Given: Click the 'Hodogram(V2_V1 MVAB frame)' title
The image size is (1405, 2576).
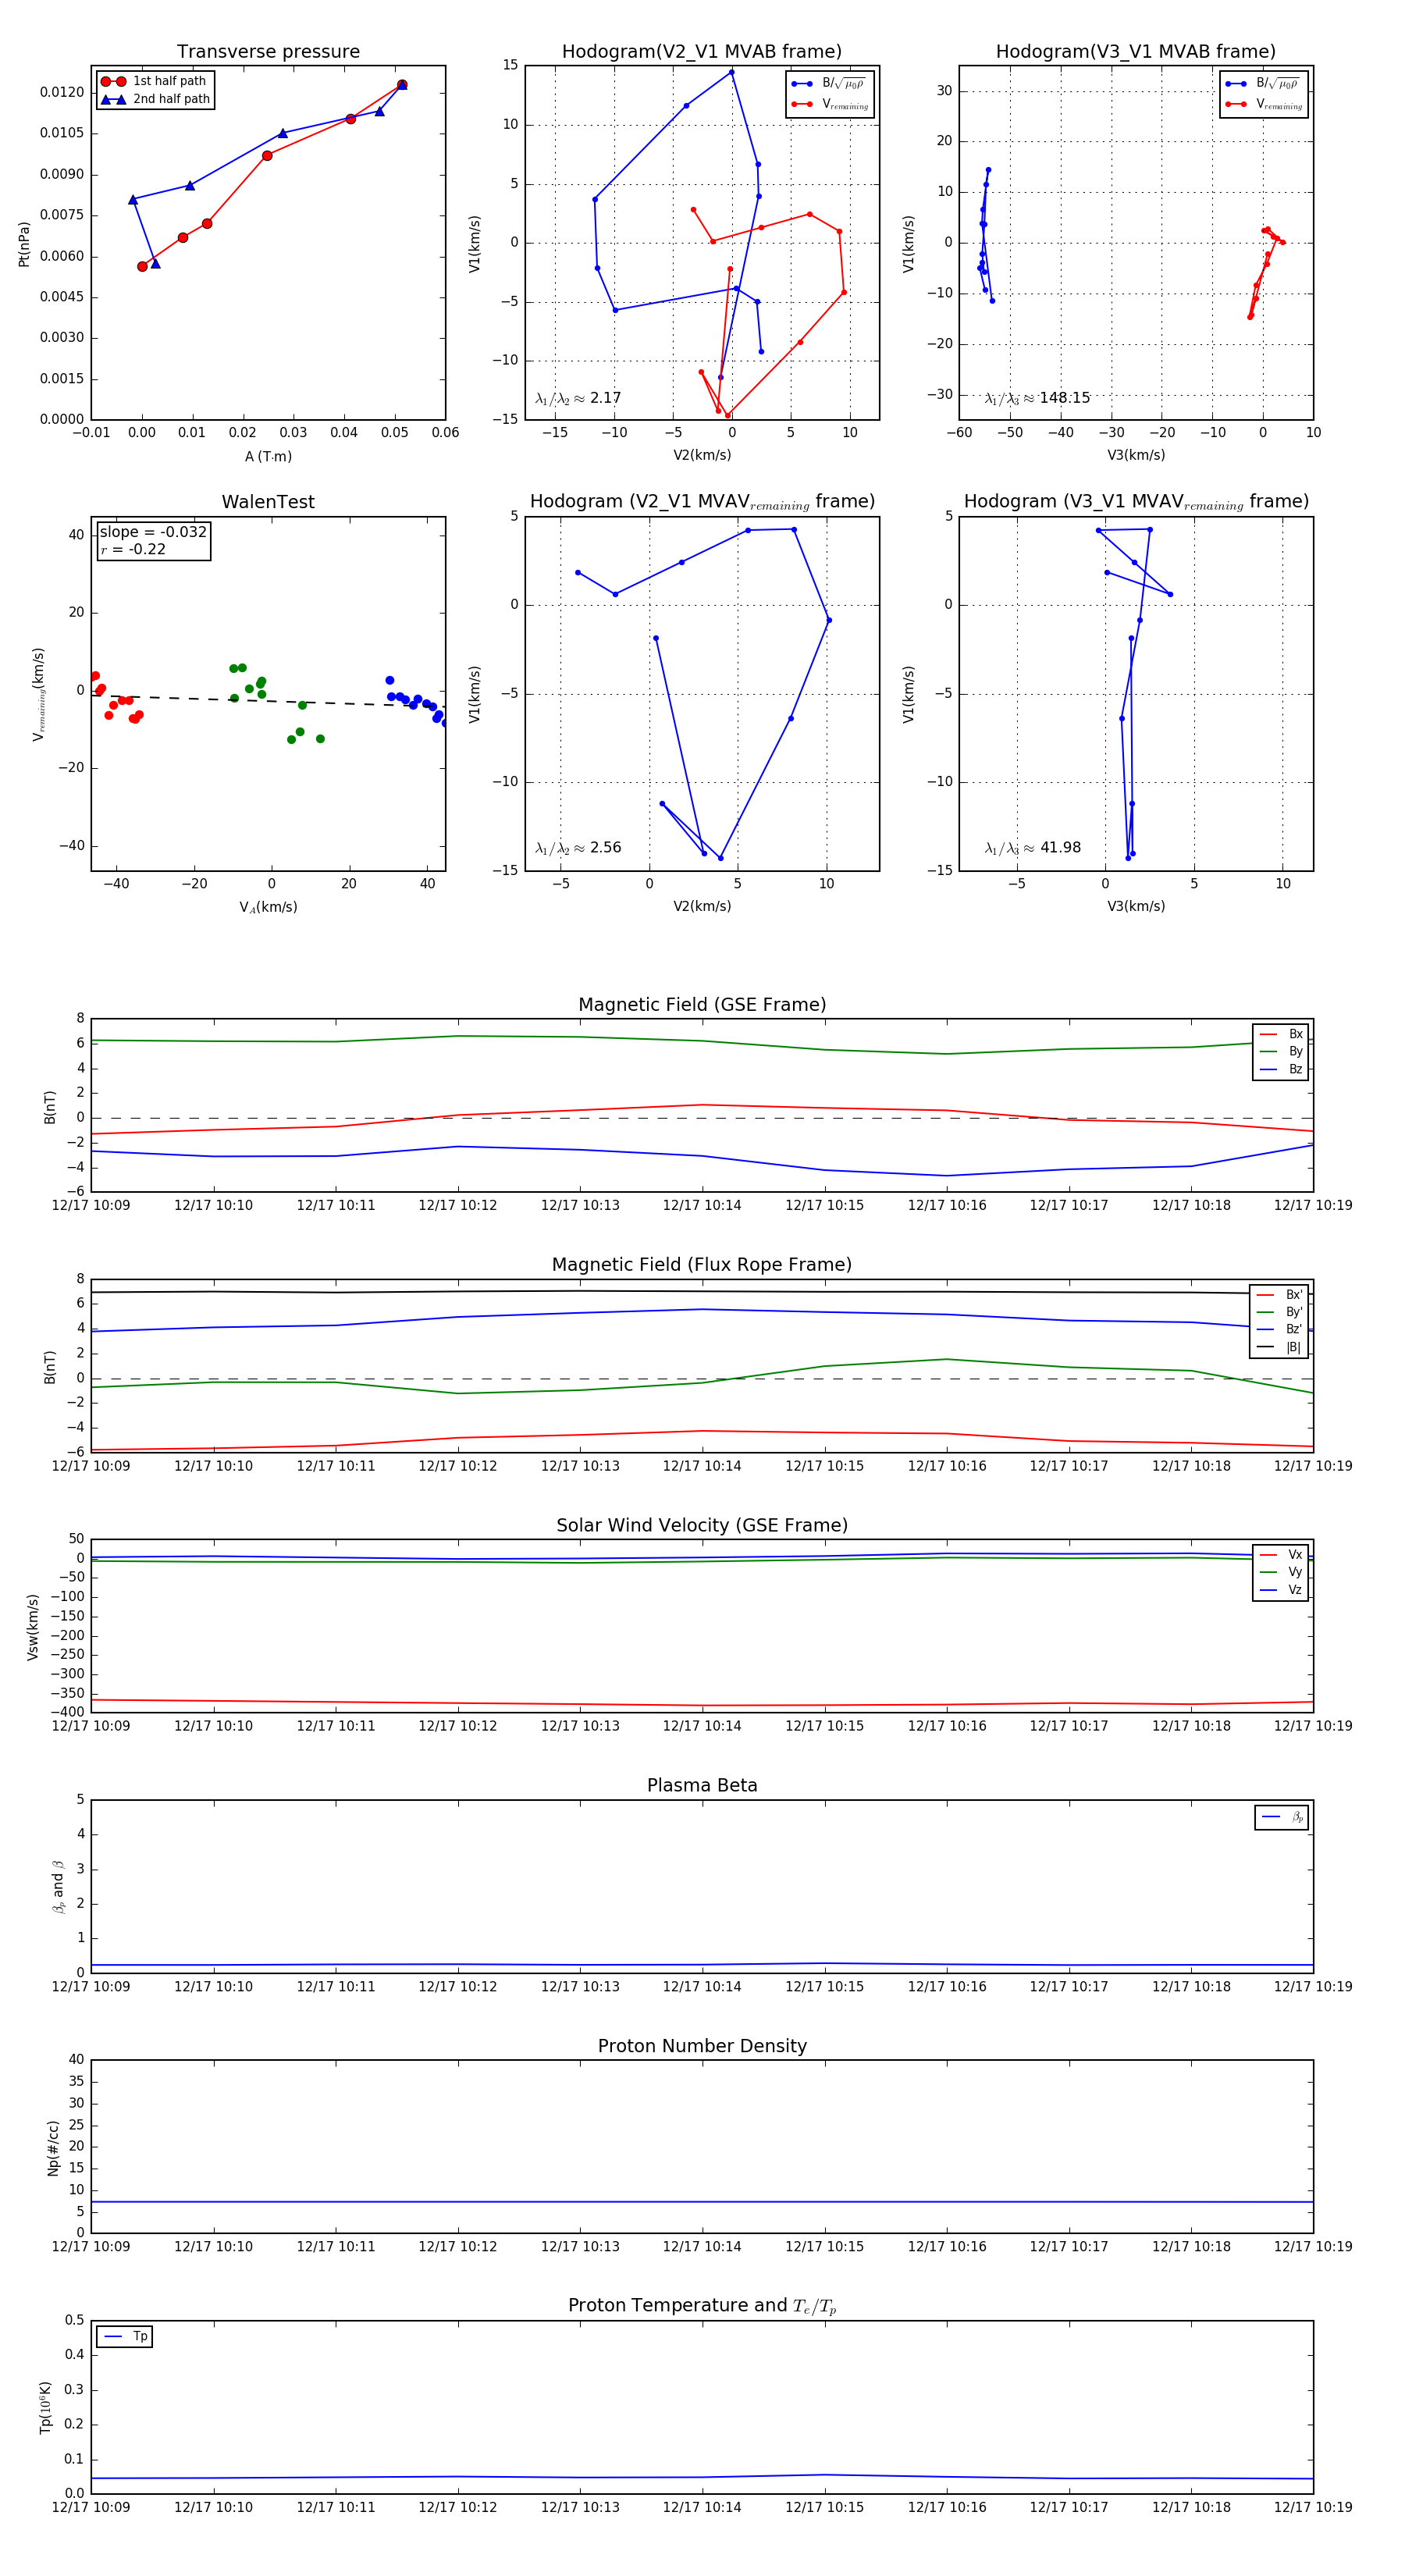Looking at the screenshot, I should coord(702,52).
